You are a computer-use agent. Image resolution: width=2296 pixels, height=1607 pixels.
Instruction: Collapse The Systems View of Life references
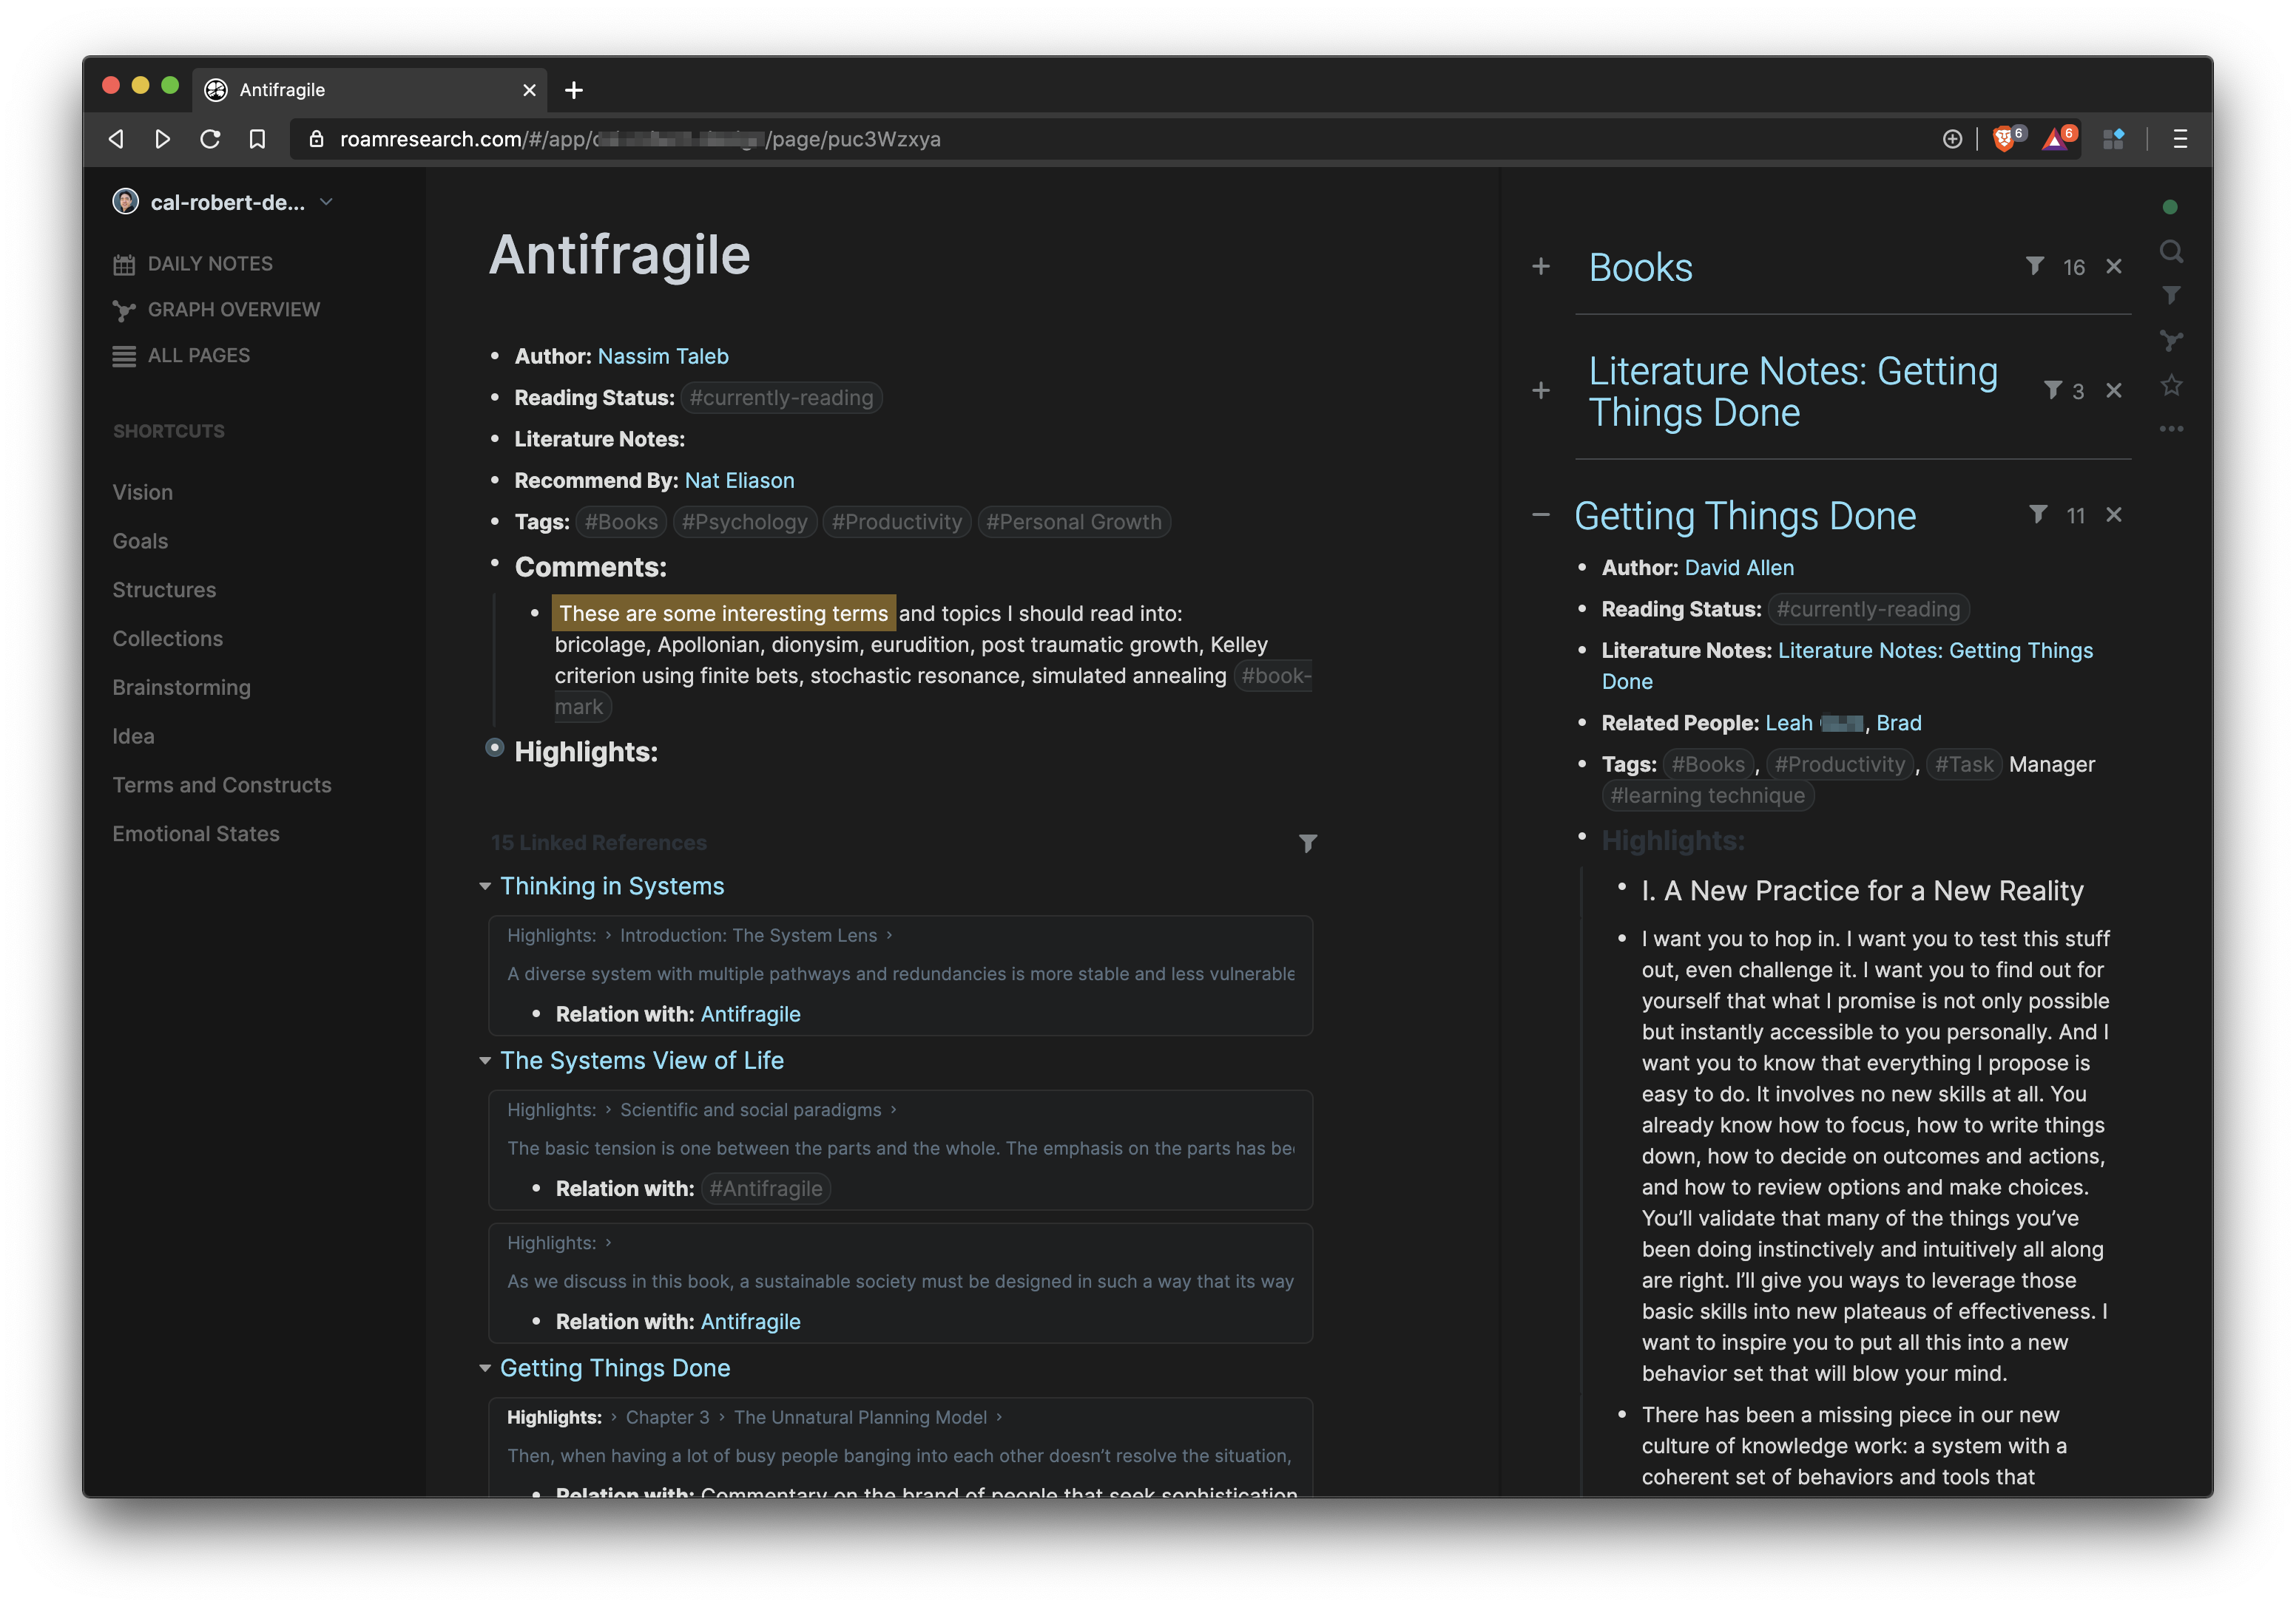[485, 1060]
